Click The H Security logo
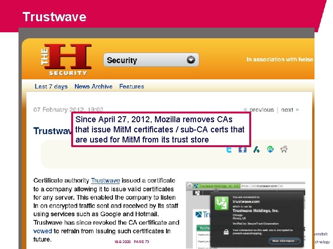 (66, 59)
